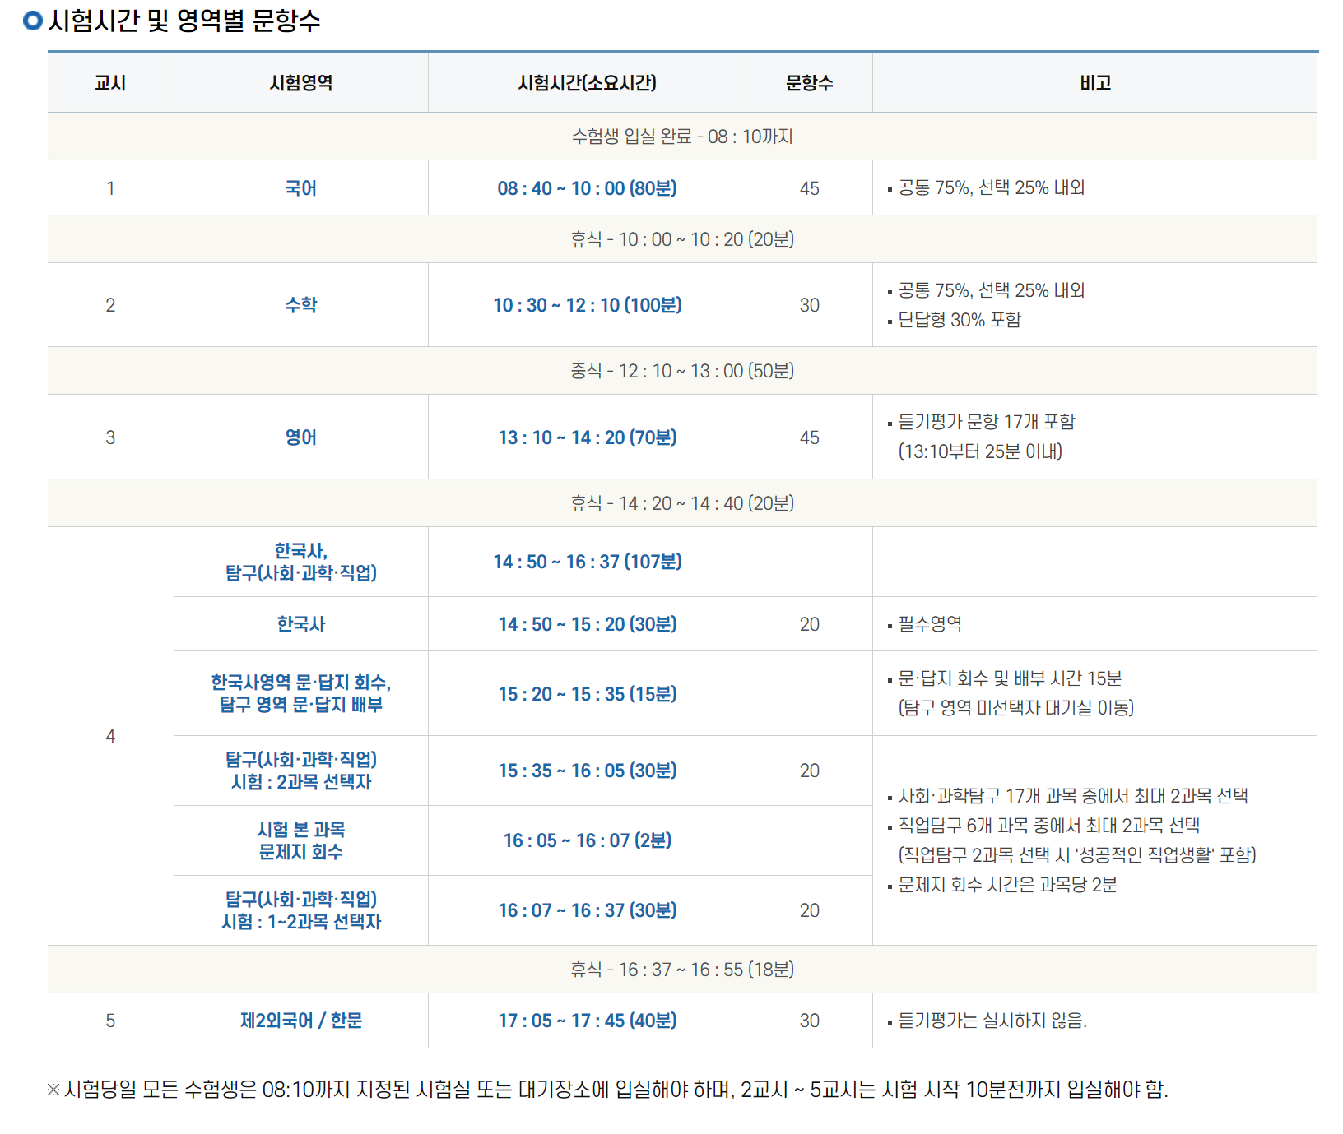
Task: Click the lunch row '중식 - 12 : 10 ~ 13 : 00 (50분)'
Action: (682, 371)
